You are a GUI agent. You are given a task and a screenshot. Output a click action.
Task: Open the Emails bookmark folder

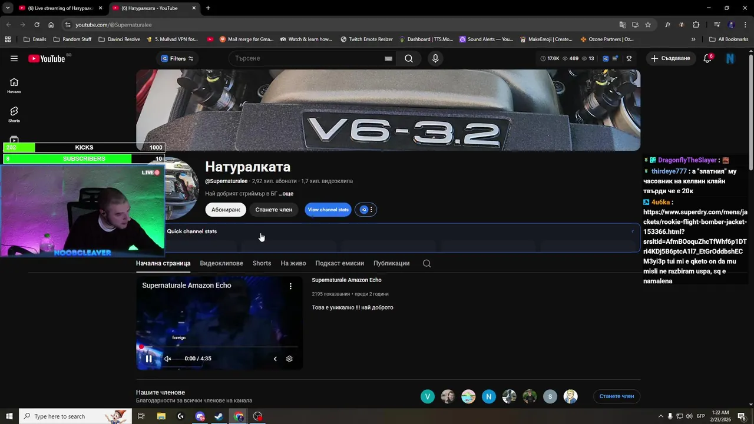click(x=35, y=39)
